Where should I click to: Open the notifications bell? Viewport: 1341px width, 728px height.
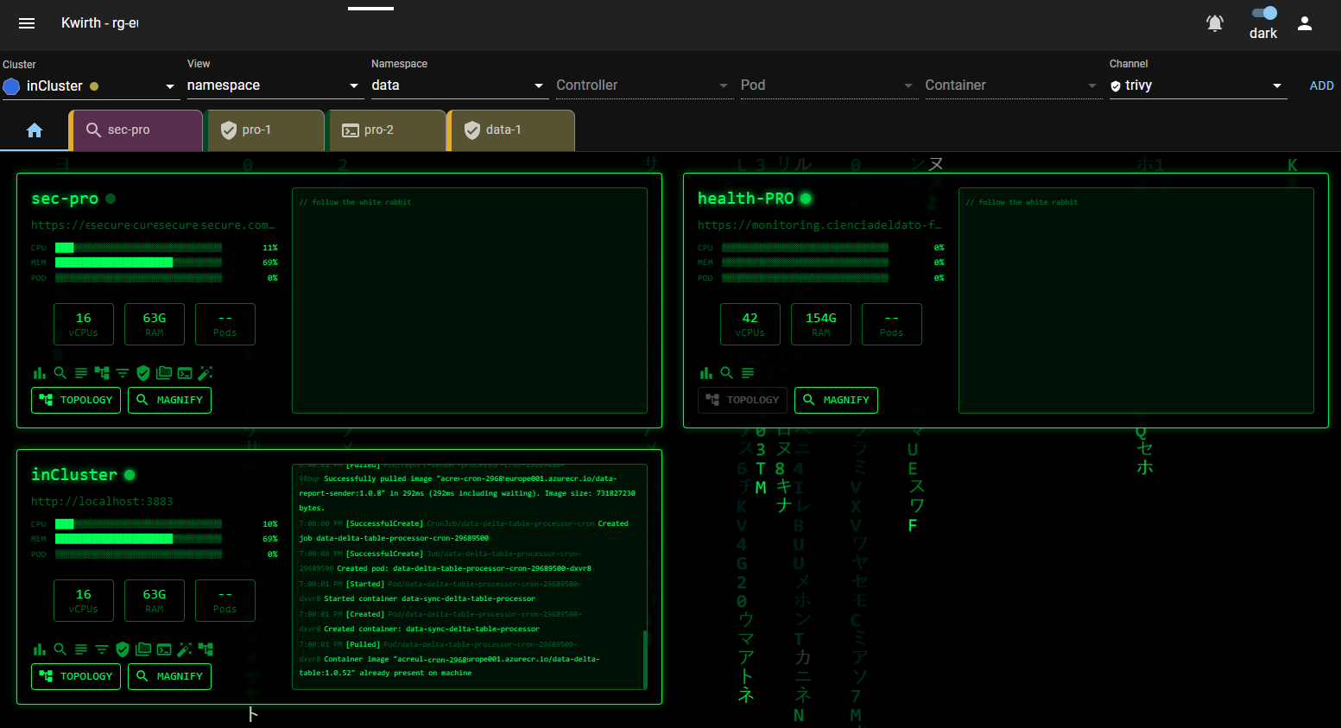(x=1215, y=23)
